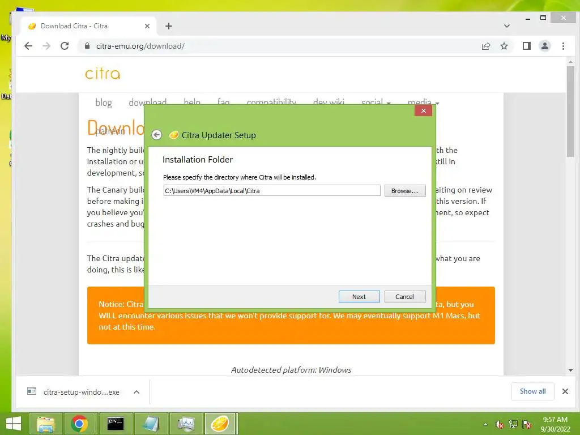Open Chrome three-dot menu
580x435 pixels.
pyautogui.click(x=564, y=46)
